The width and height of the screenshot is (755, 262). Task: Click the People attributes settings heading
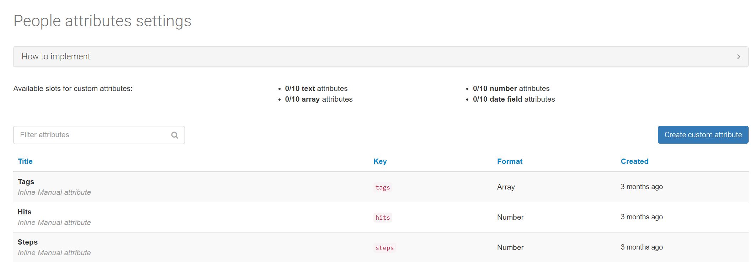point(102,21)
